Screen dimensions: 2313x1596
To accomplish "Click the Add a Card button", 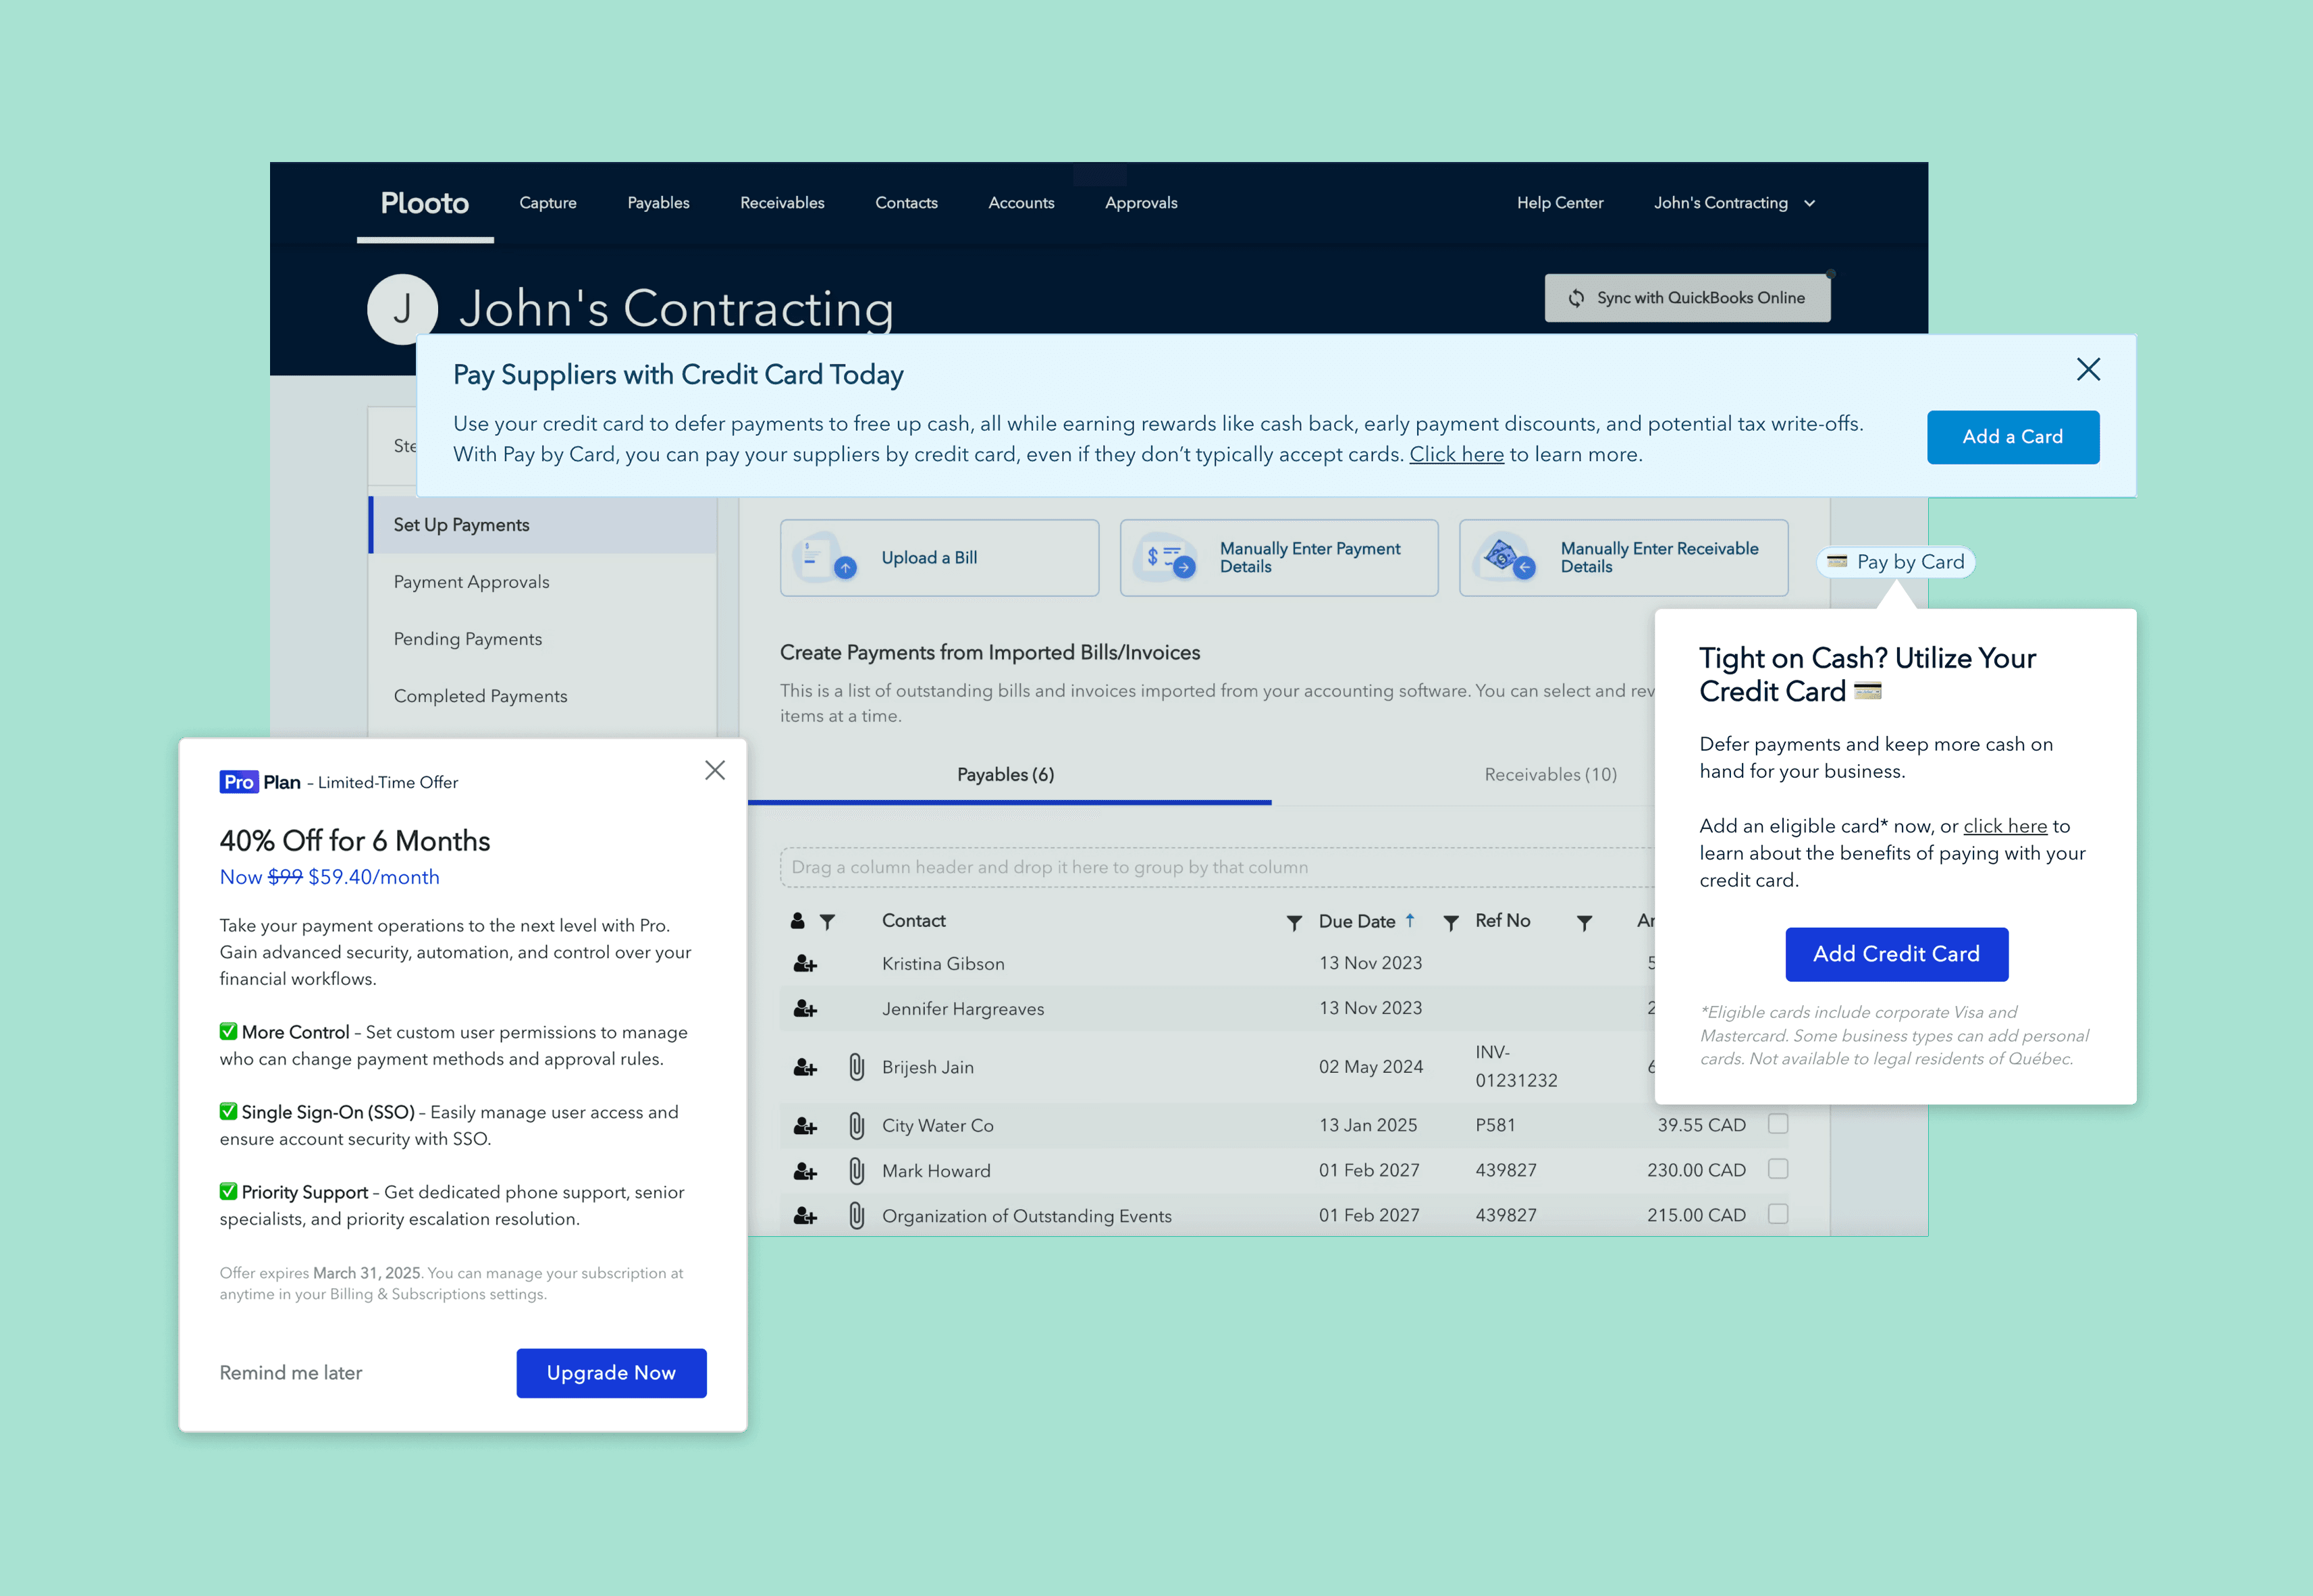I will 2012,437.
